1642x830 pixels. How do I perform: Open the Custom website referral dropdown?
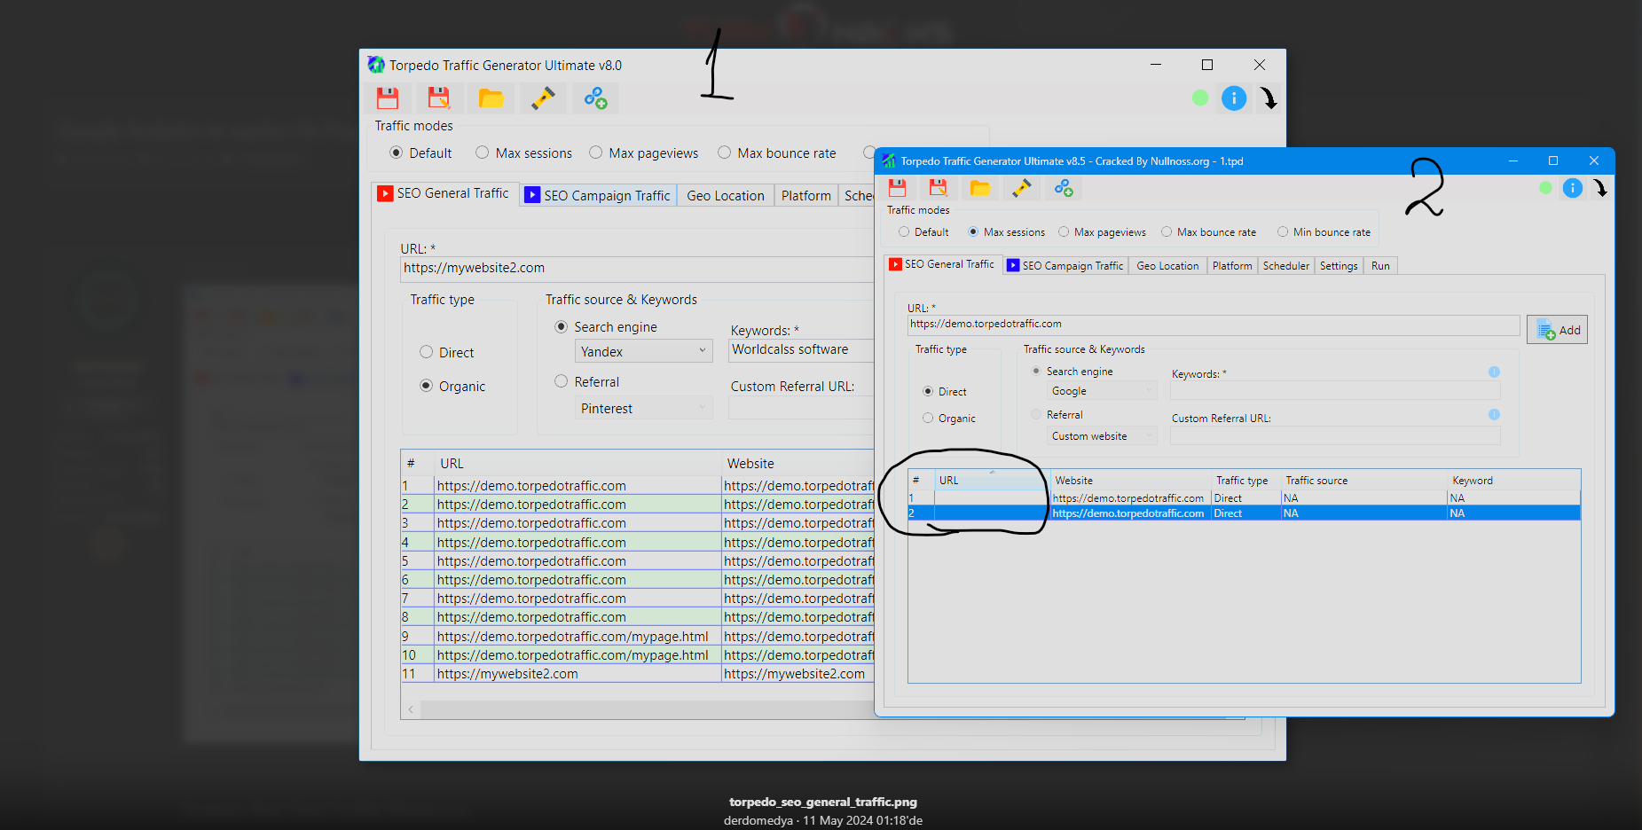pos(1102,436)
